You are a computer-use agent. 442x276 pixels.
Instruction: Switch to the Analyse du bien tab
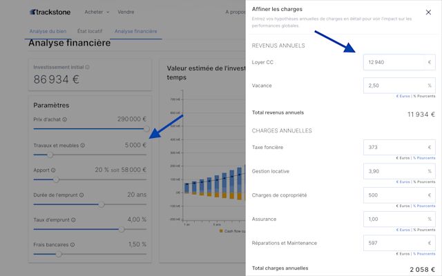point(48,31)
